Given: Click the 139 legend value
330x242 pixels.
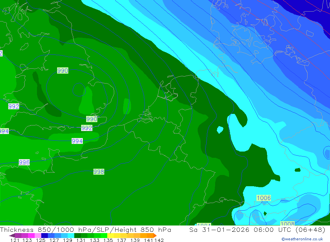Looking at the screenshot, I should tap(135, 240).
